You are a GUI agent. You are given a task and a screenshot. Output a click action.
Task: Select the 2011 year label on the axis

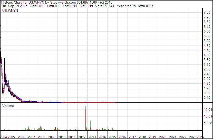coord(72,137)
